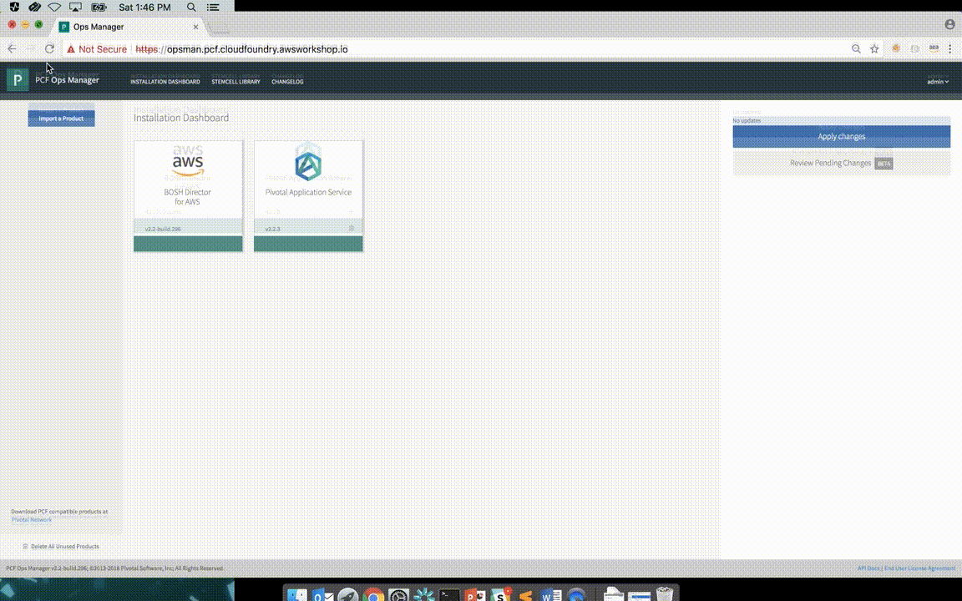The image size is (962, 601).
Task: Open the BOSH Director for AWS tile
Action: pos(188,195)
